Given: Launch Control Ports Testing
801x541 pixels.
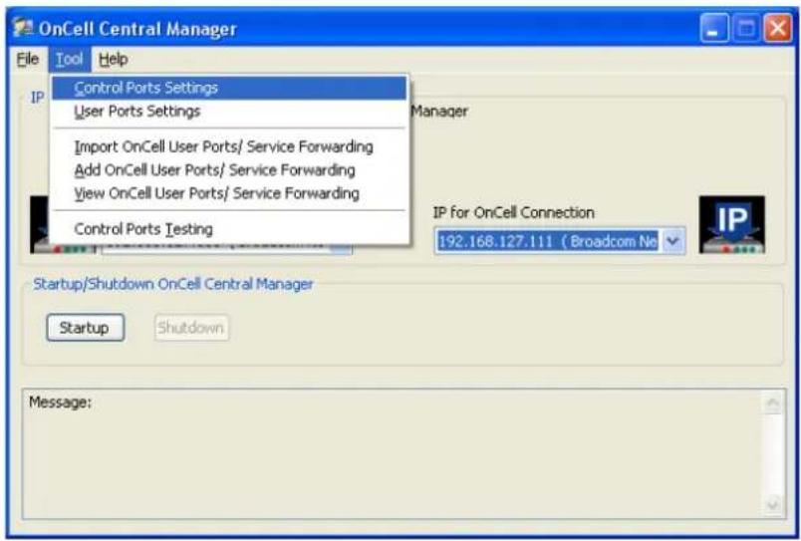Looking at the screenshot, I should pos(229,229).
